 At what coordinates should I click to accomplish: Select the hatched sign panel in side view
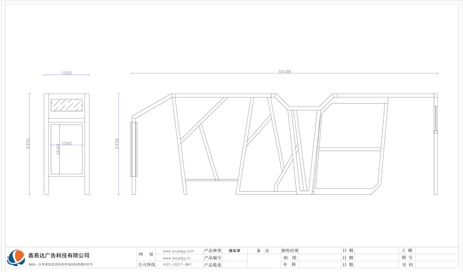(66, 106)
